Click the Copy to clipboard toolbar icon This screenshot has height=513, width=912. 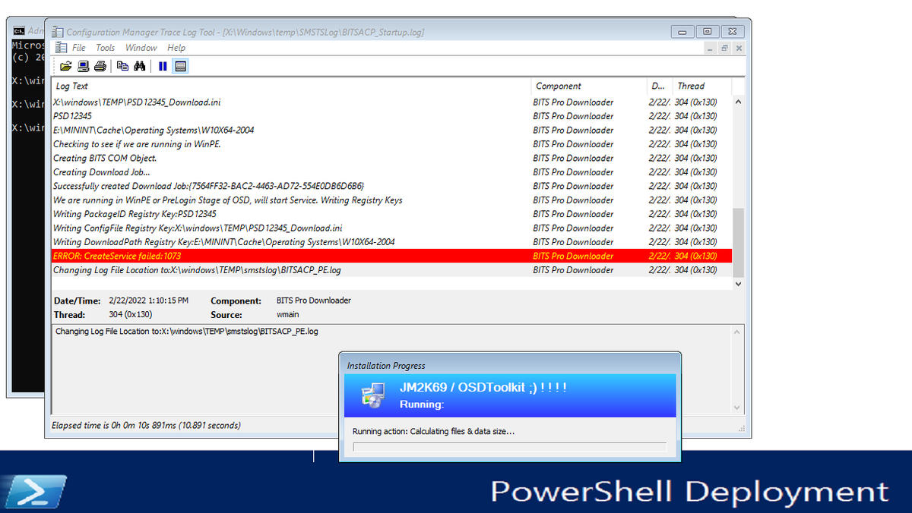(x=122, y=66)
